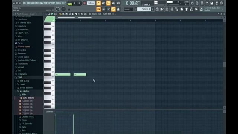Screen dimensions: 238x134
Task: Click the master pitch knob
Action: point(64,9)
